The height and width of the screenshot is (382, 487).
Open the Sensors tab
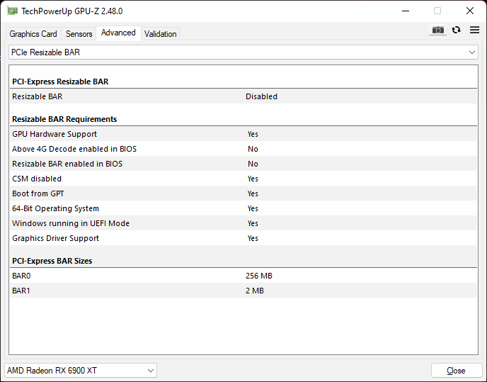(79, 33)
